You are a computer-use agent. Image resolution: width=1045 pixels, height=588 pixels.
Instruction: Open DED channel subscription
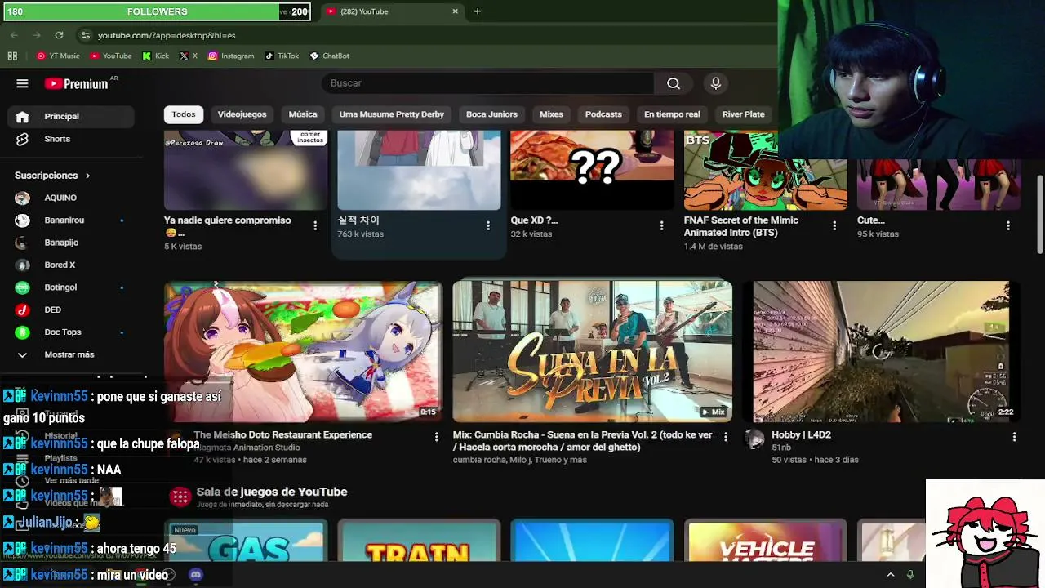point(71,310)
